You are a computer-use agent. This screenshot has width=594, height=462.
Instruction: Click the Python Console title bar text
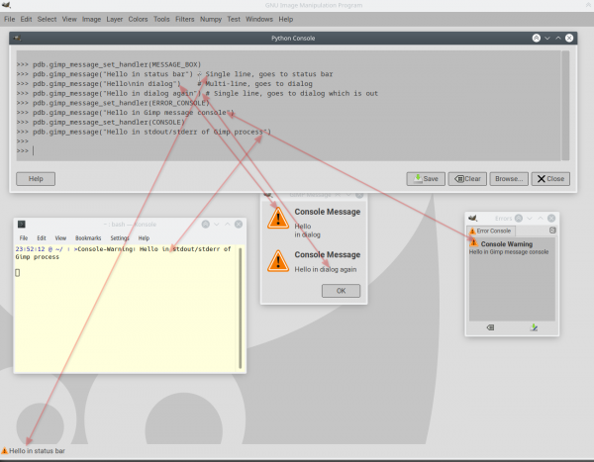[293, 38]
